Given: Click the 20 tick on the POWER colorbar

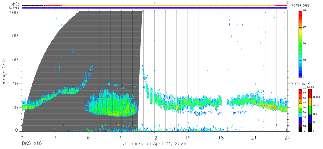Looking at the screenshot, I should (304, 43).
